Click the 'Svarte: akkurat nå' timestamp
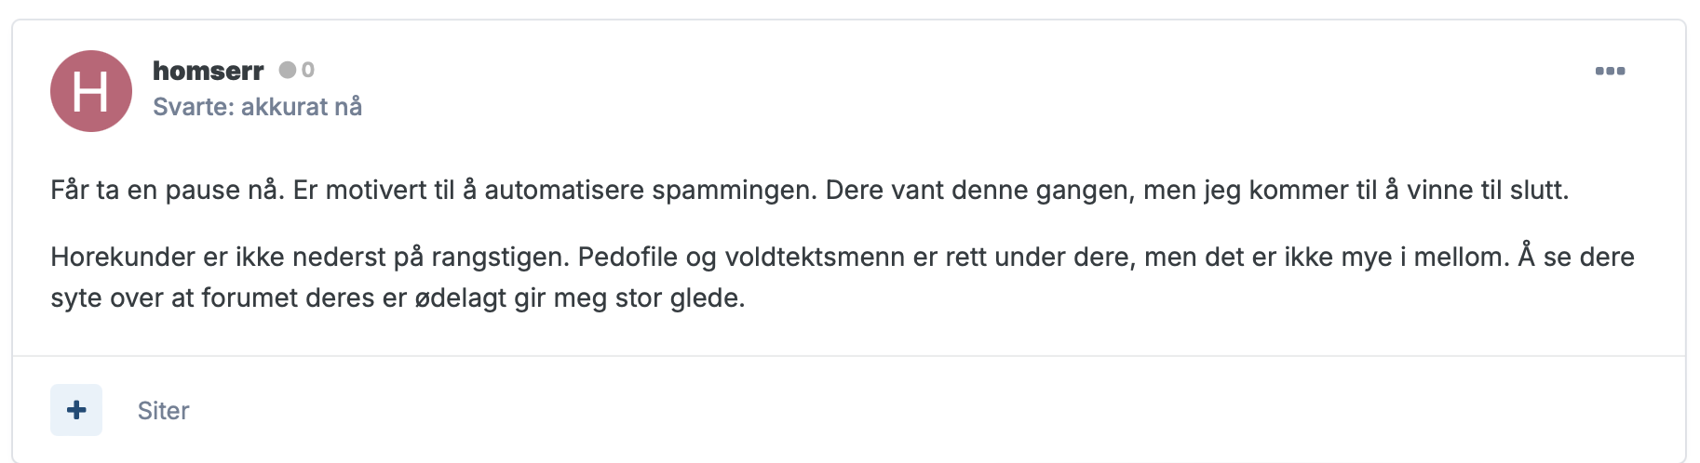Image resolution: width=1700 pixels, height=463 pixels. coord(257,107)
